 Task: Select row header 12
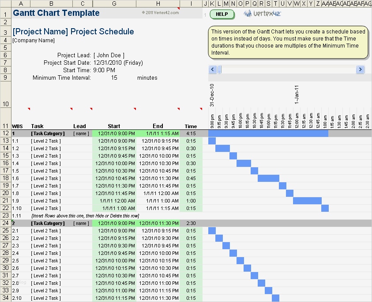tap(5, 133)
